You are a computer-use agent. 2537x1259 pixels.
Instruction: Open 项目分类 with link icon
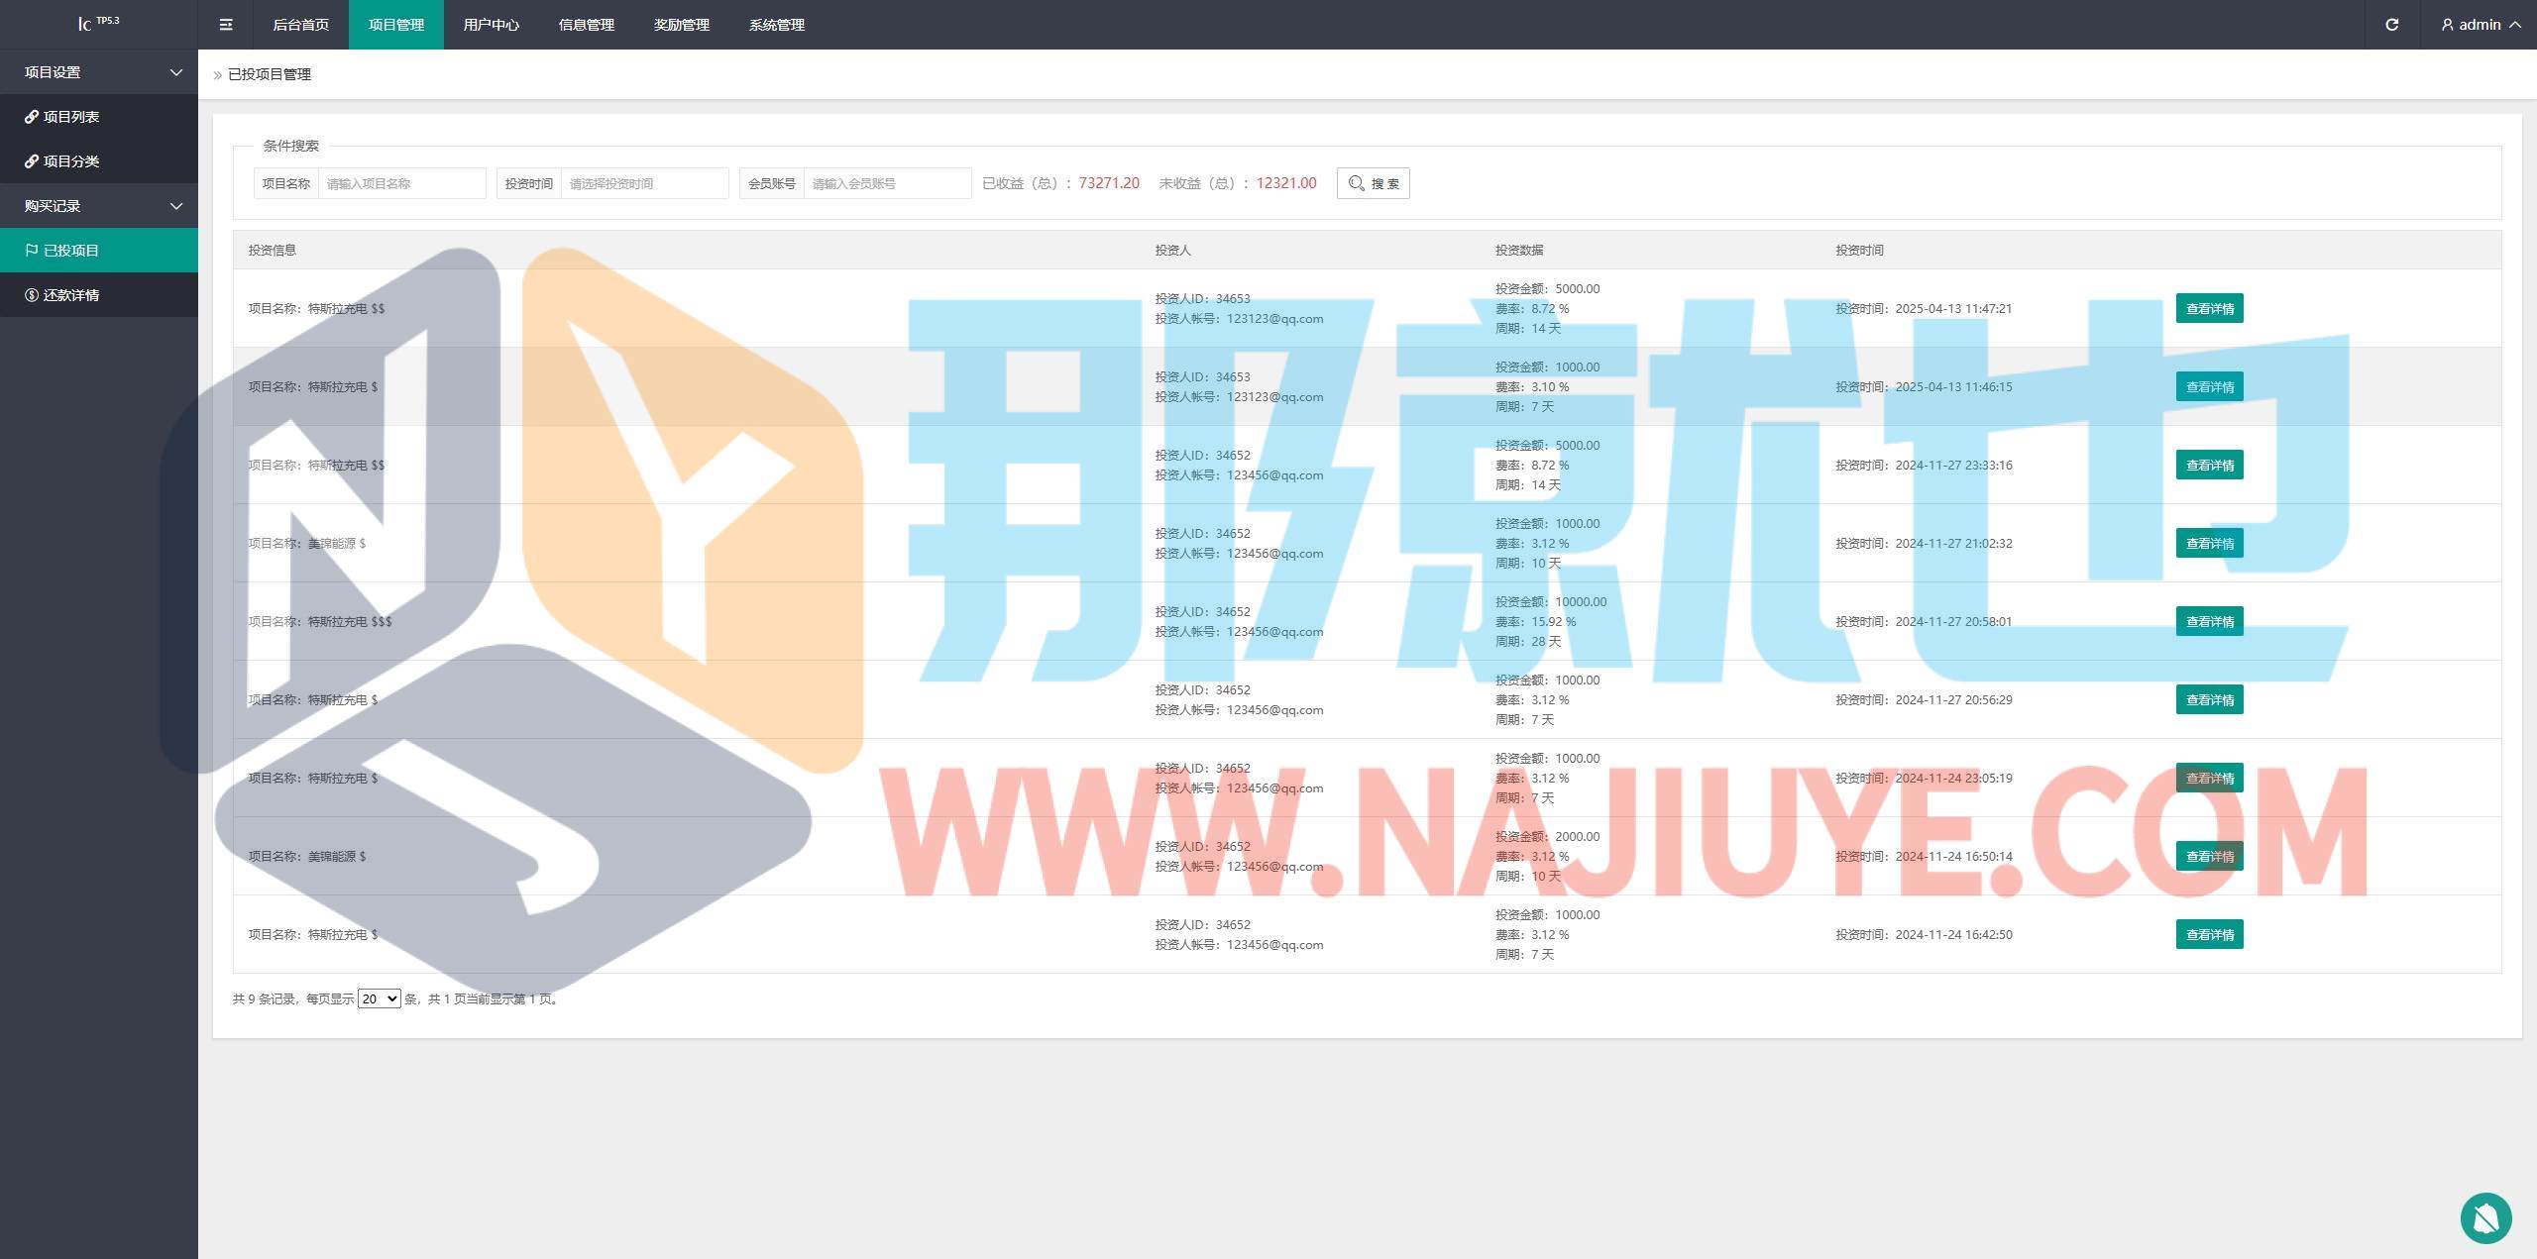coord(71,161)
